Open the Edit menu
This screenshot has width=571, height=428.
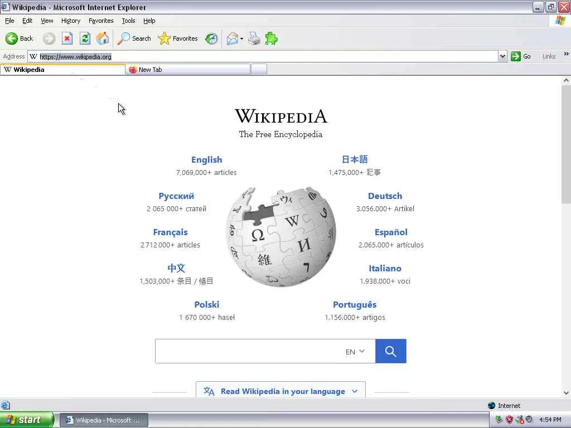point(27,21)
